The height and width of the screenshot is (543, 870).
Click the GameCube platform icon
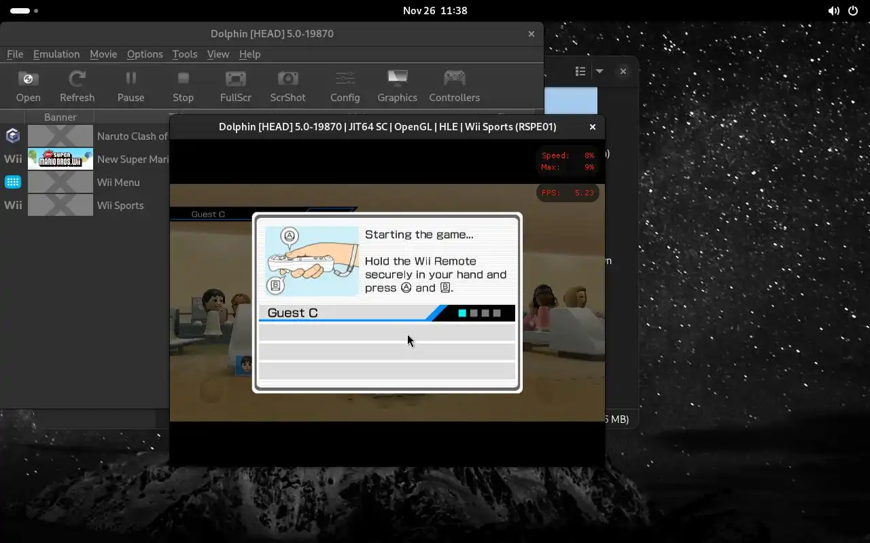(x=13, y=136)
